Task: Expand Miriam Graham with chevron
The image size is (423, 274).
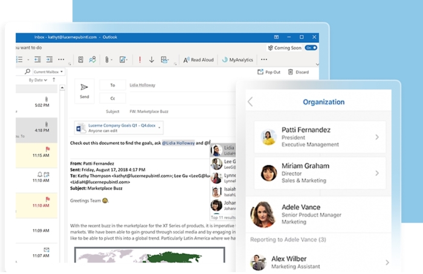Action: (x=377, y=173)
